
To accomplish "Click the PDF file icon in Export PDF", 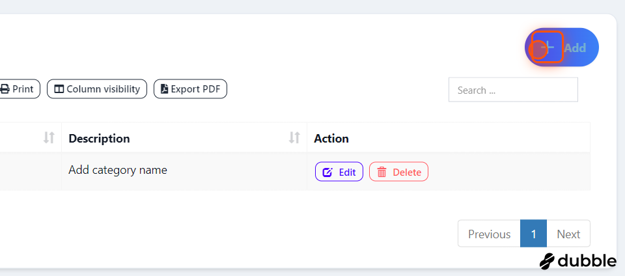I will click(x=164, y=89).
